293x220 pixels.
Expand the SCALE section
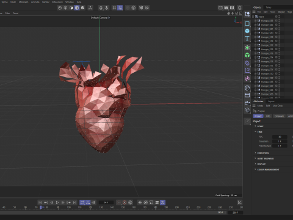[x=255, y=126]
